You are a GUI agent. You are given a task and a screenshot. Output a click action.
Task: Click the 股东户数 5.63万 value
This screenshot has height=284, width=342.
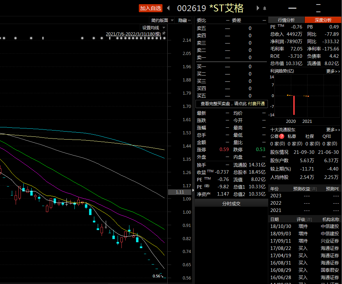(307, 160)
